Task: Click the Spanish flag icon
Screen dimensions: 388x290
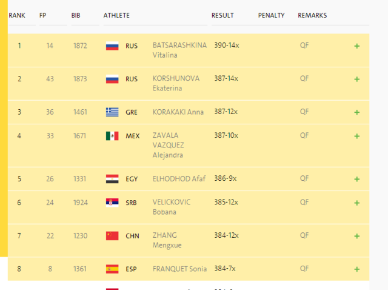Action: 112,269
